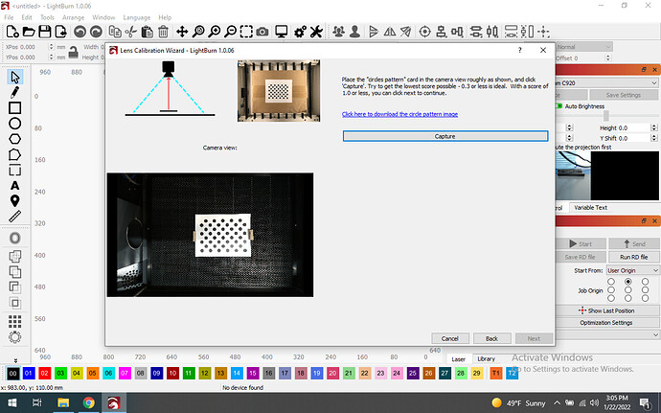Open the dropdown below Optimization Settings

click(x=606, y=335)
